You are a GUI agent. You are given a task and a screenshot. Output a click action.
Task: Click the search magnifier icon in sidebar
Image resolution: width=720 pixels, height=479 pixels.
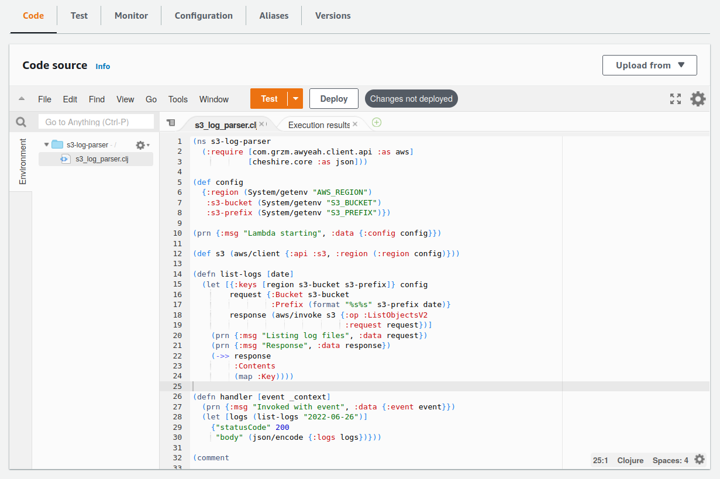click(x=21, y=122)
